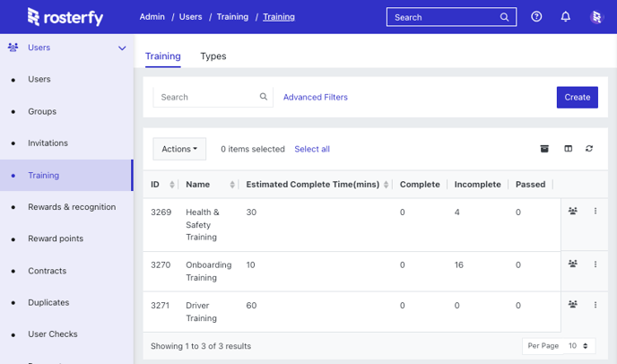Switch to the Training tab
The width and height of the screenshot is (617, 364).
point(163,56)
